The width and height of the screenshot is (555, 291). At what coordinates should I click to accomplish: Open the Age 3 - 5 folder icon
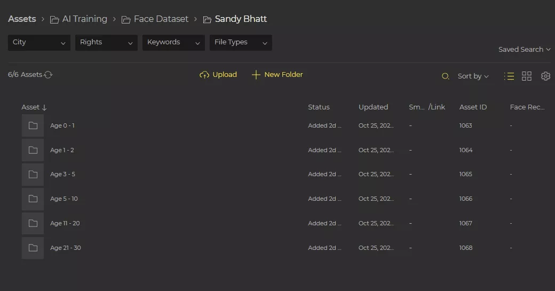(33, 174)
